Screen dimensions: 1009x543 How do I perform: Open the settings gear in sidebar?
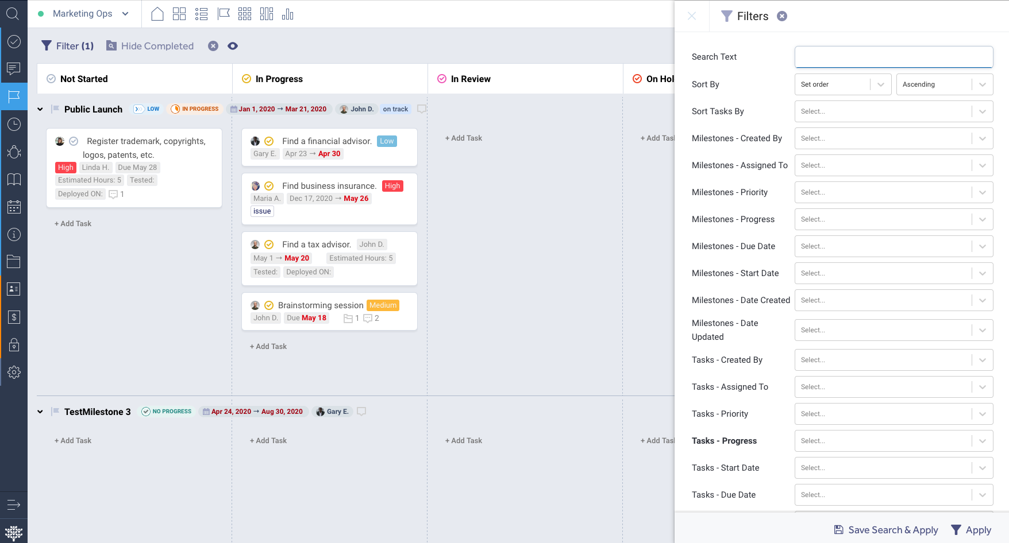[14, 372]
